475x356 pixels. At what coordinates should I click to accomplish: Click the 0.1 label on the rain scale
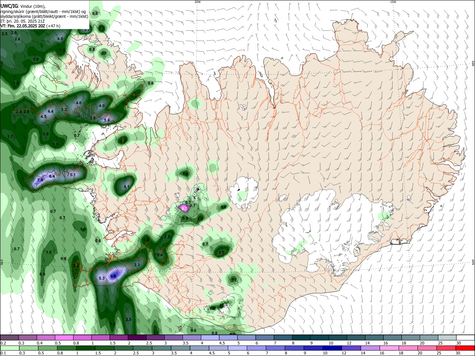click(x=3, y=353)
